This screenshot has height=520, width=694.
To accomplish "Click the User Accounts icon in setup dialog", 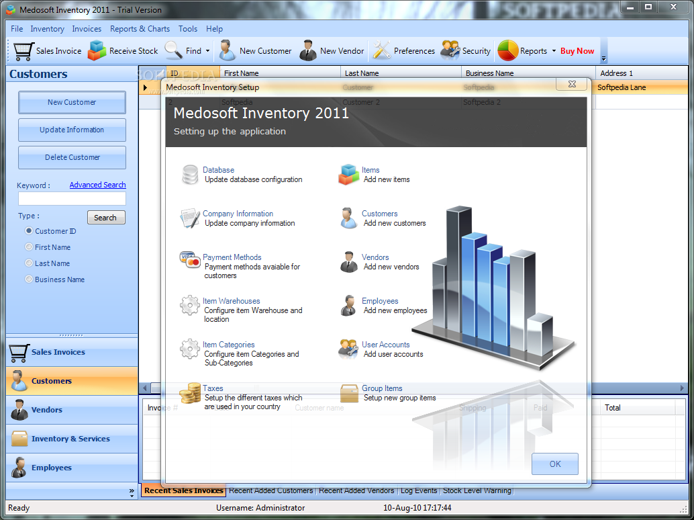I will click(348, 349).
